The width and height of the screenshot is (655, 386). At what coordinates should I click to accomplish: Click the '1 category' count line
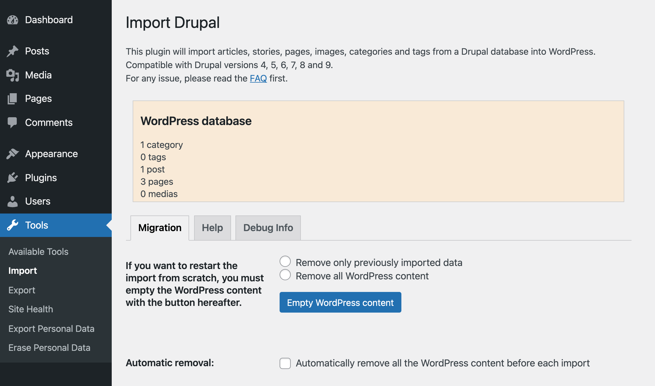(162, 145)
